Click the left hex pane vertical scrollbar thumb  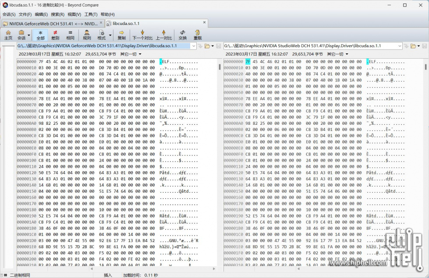(x=220, y=67)
